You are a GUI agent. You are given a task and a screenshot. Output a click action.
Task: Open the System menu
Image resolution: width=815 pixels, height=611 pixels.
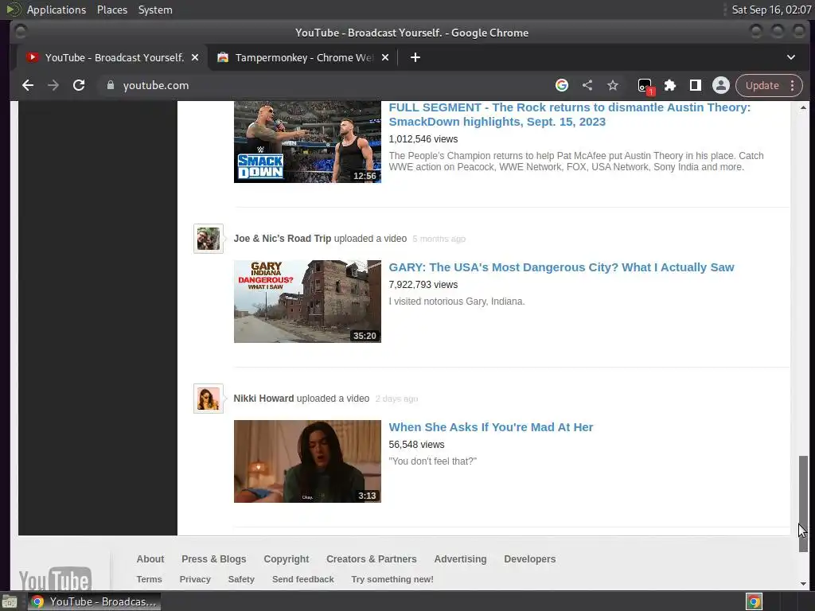pos(155,10)
